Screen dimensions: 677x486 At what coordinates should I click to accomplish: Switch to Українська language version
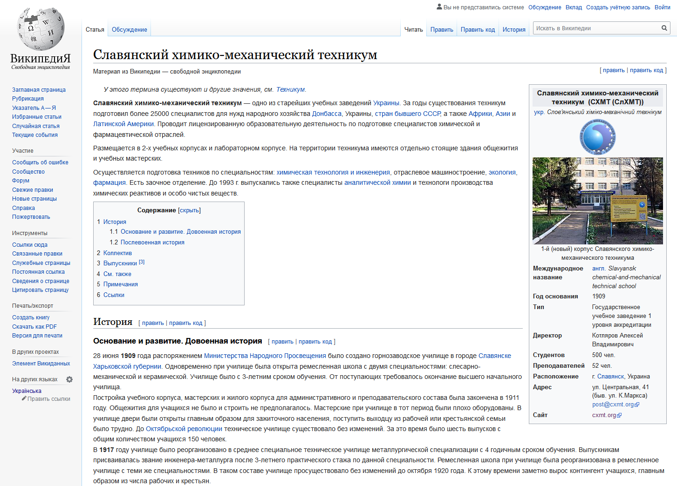27,391
